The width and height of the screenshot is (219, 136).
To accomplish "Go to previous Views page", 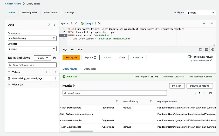I will point(47,85).
